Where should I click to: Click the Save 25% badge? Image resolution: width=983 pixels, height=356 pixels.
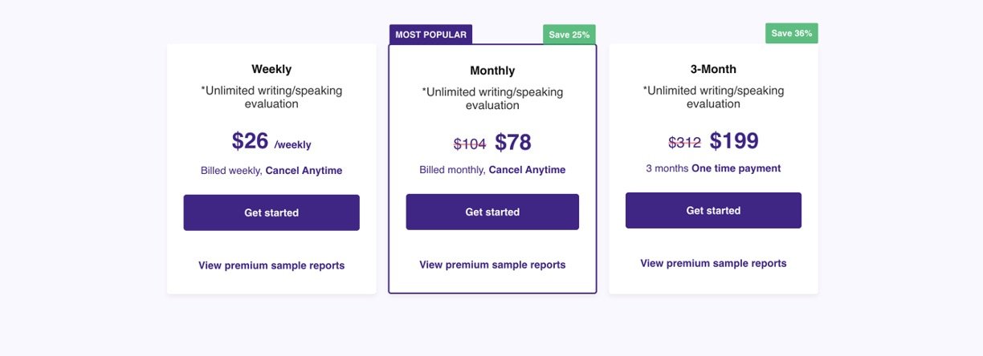569,34
